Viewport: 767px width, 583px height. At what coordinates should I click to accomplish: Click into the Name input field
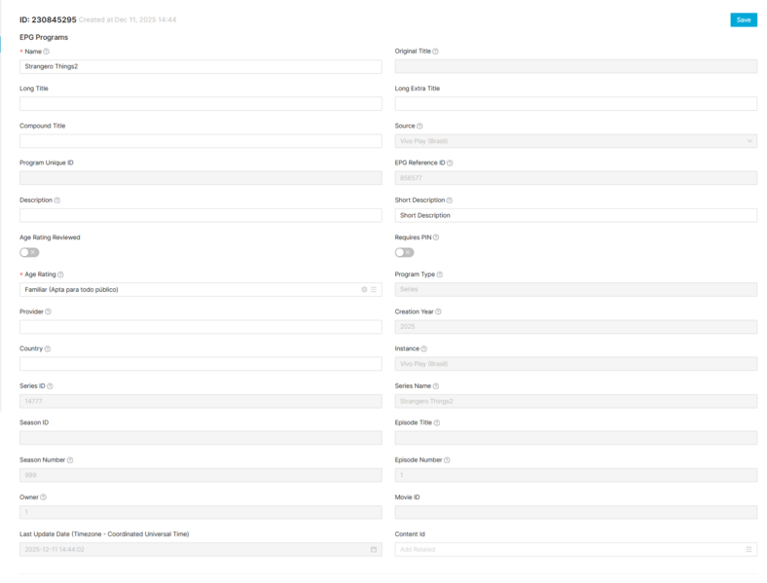[x=200, y=67]
